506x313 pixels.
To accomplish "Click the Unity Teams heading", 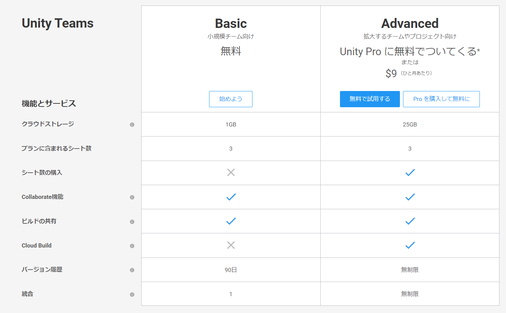I will tap(58, 23).
